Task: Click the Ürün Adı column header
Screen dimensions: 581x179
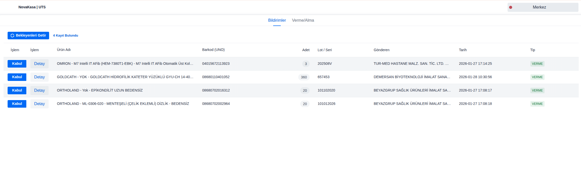Action: tap(64, 50)
